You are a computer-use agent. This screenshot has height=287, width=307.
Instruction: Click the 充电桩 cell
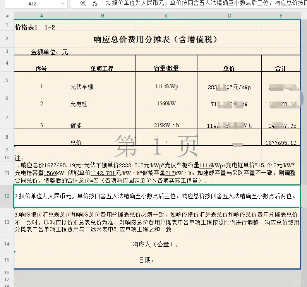click(x=102, y=99)
